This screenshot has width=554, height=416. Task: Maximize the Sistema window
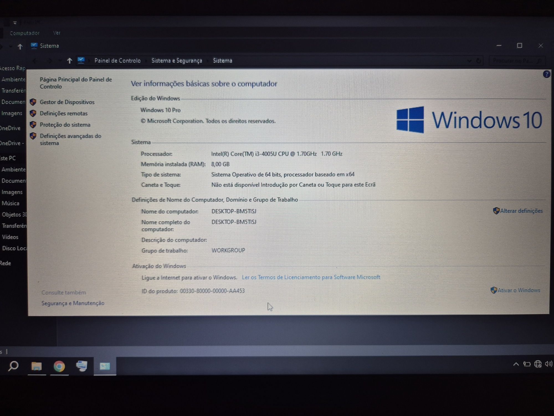(520, 45)
